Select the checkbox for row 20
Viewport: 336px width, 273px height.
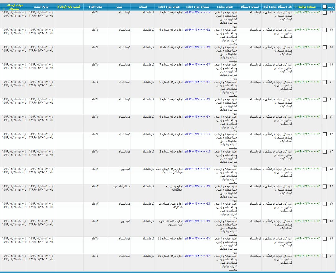[x=324, y=82]
